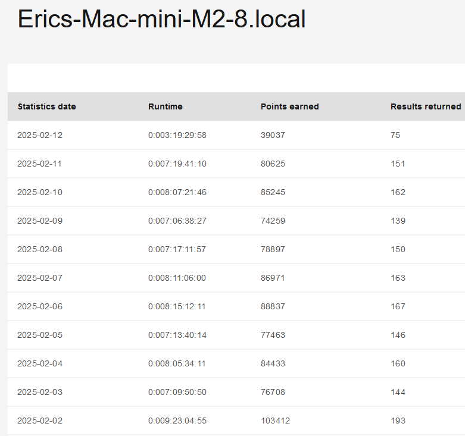Select points value 85245
Image resolution: width=465 pixels, height=436 pixels.
(273, 192)
